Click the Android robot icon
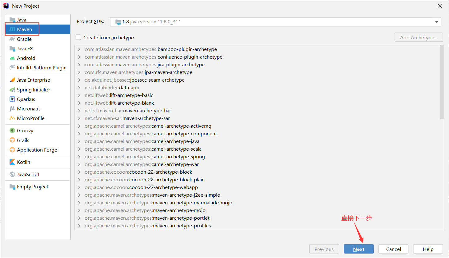The image size is (449, 258). (x=12, y=58)
